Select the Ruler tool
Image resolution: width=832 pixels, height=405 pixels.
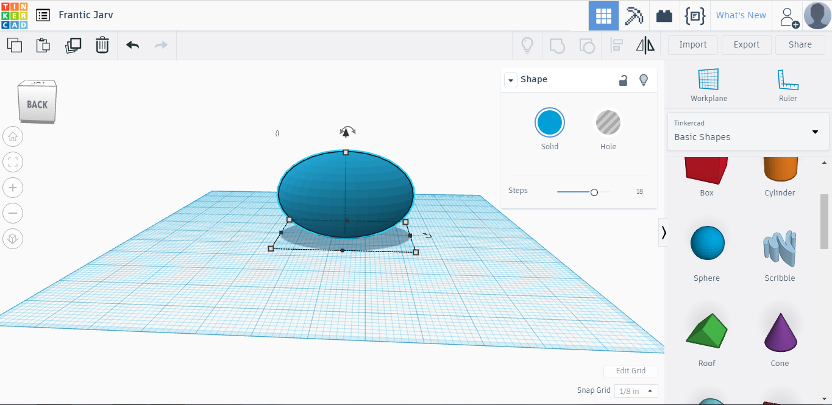tap(788, 85)
